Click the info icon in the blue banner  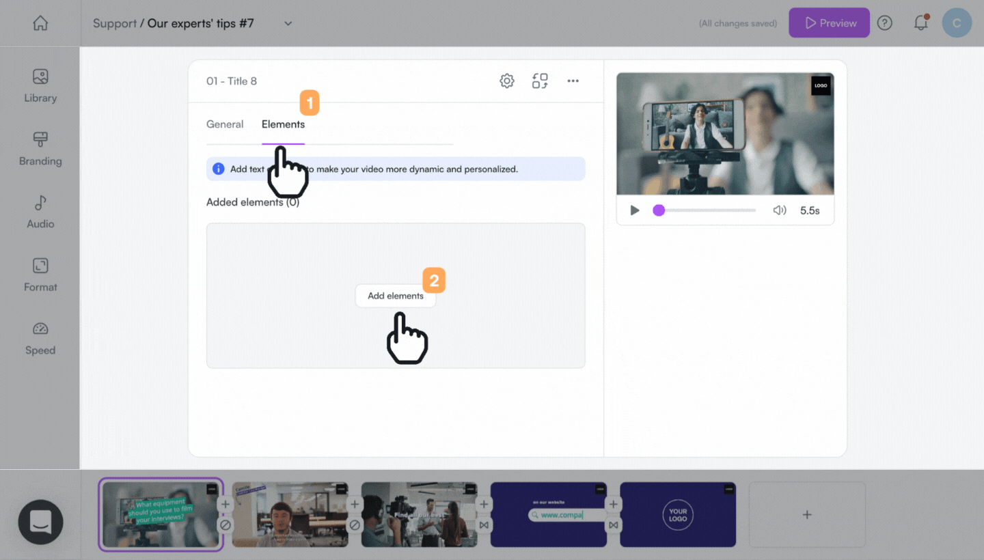[219, 169]
